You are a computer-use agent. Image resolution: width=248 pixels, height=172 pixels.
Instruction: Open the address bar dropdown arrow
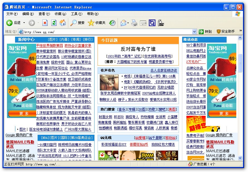tap(194, 31)
